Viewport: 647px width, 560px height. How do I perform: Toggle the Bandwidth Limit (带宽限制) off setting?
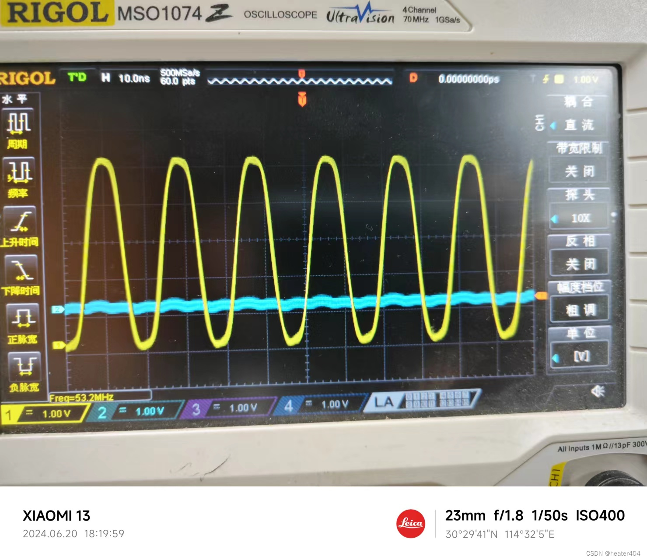pos(578,171)
